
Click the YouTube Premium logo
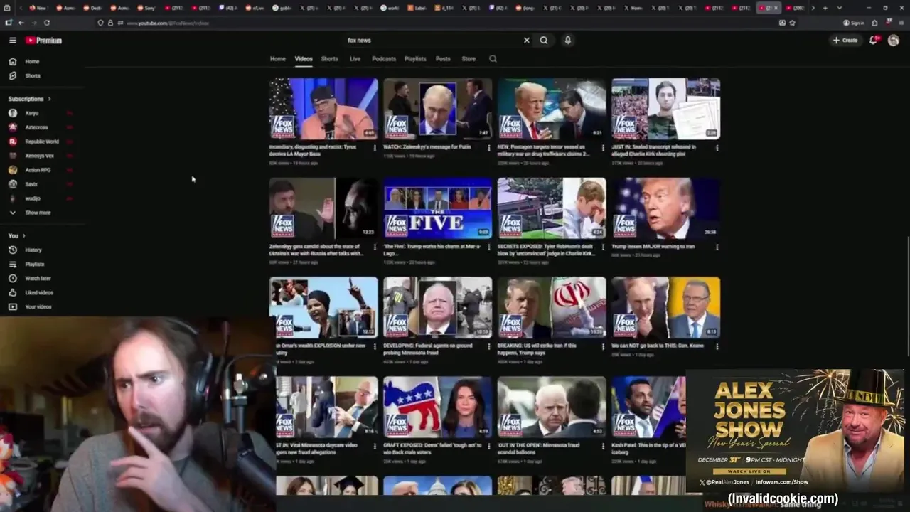click(x=44, y=41)
